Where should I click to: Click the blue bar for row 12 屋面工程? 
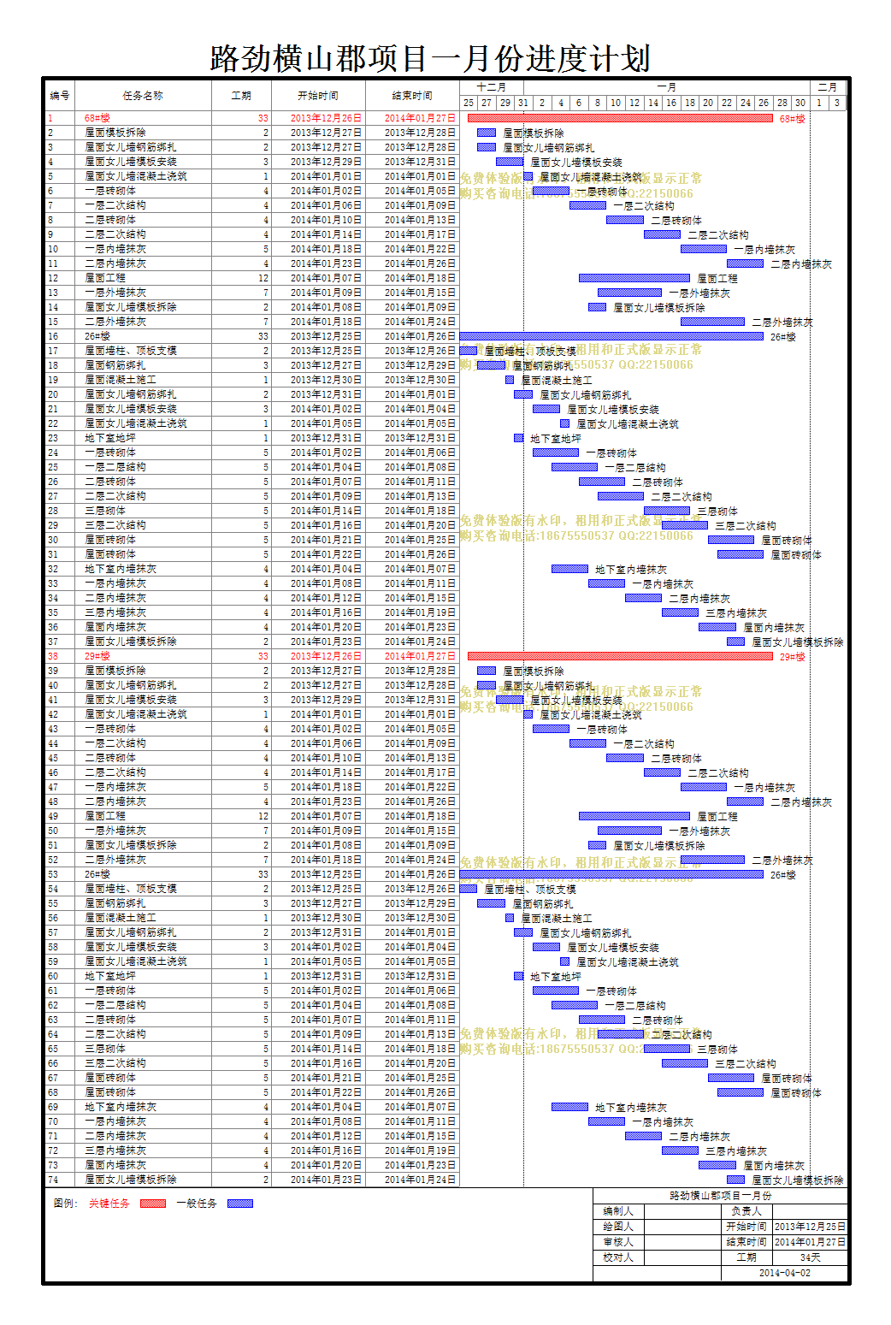(x=634, y=278)
